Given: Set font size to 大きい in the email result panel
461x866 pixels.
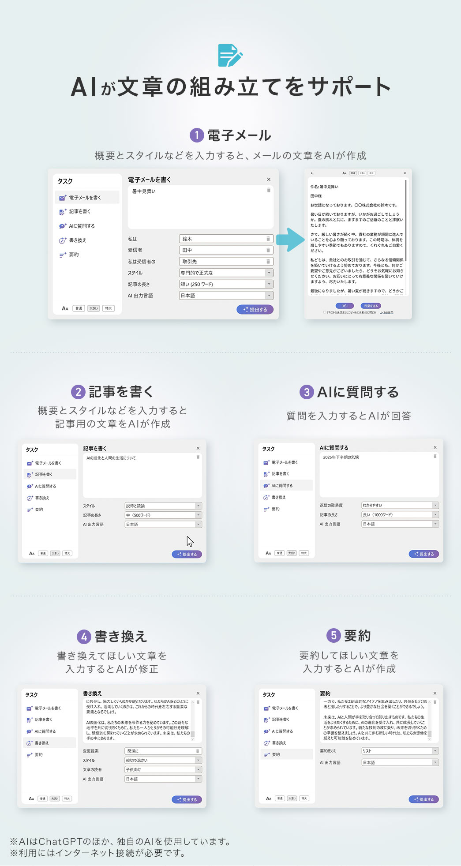Looking at the screenshot, I should point(362,173).
